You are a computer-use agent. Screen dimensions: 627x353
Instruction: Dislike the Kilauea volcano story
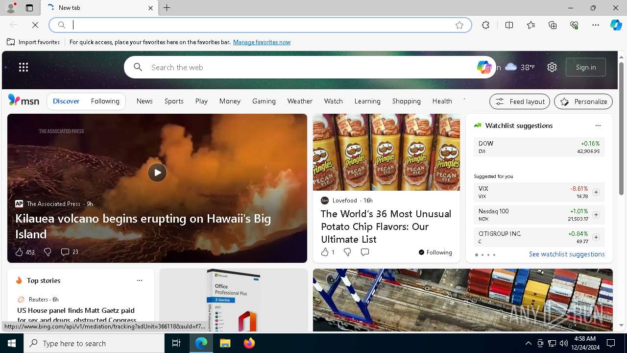48,252
